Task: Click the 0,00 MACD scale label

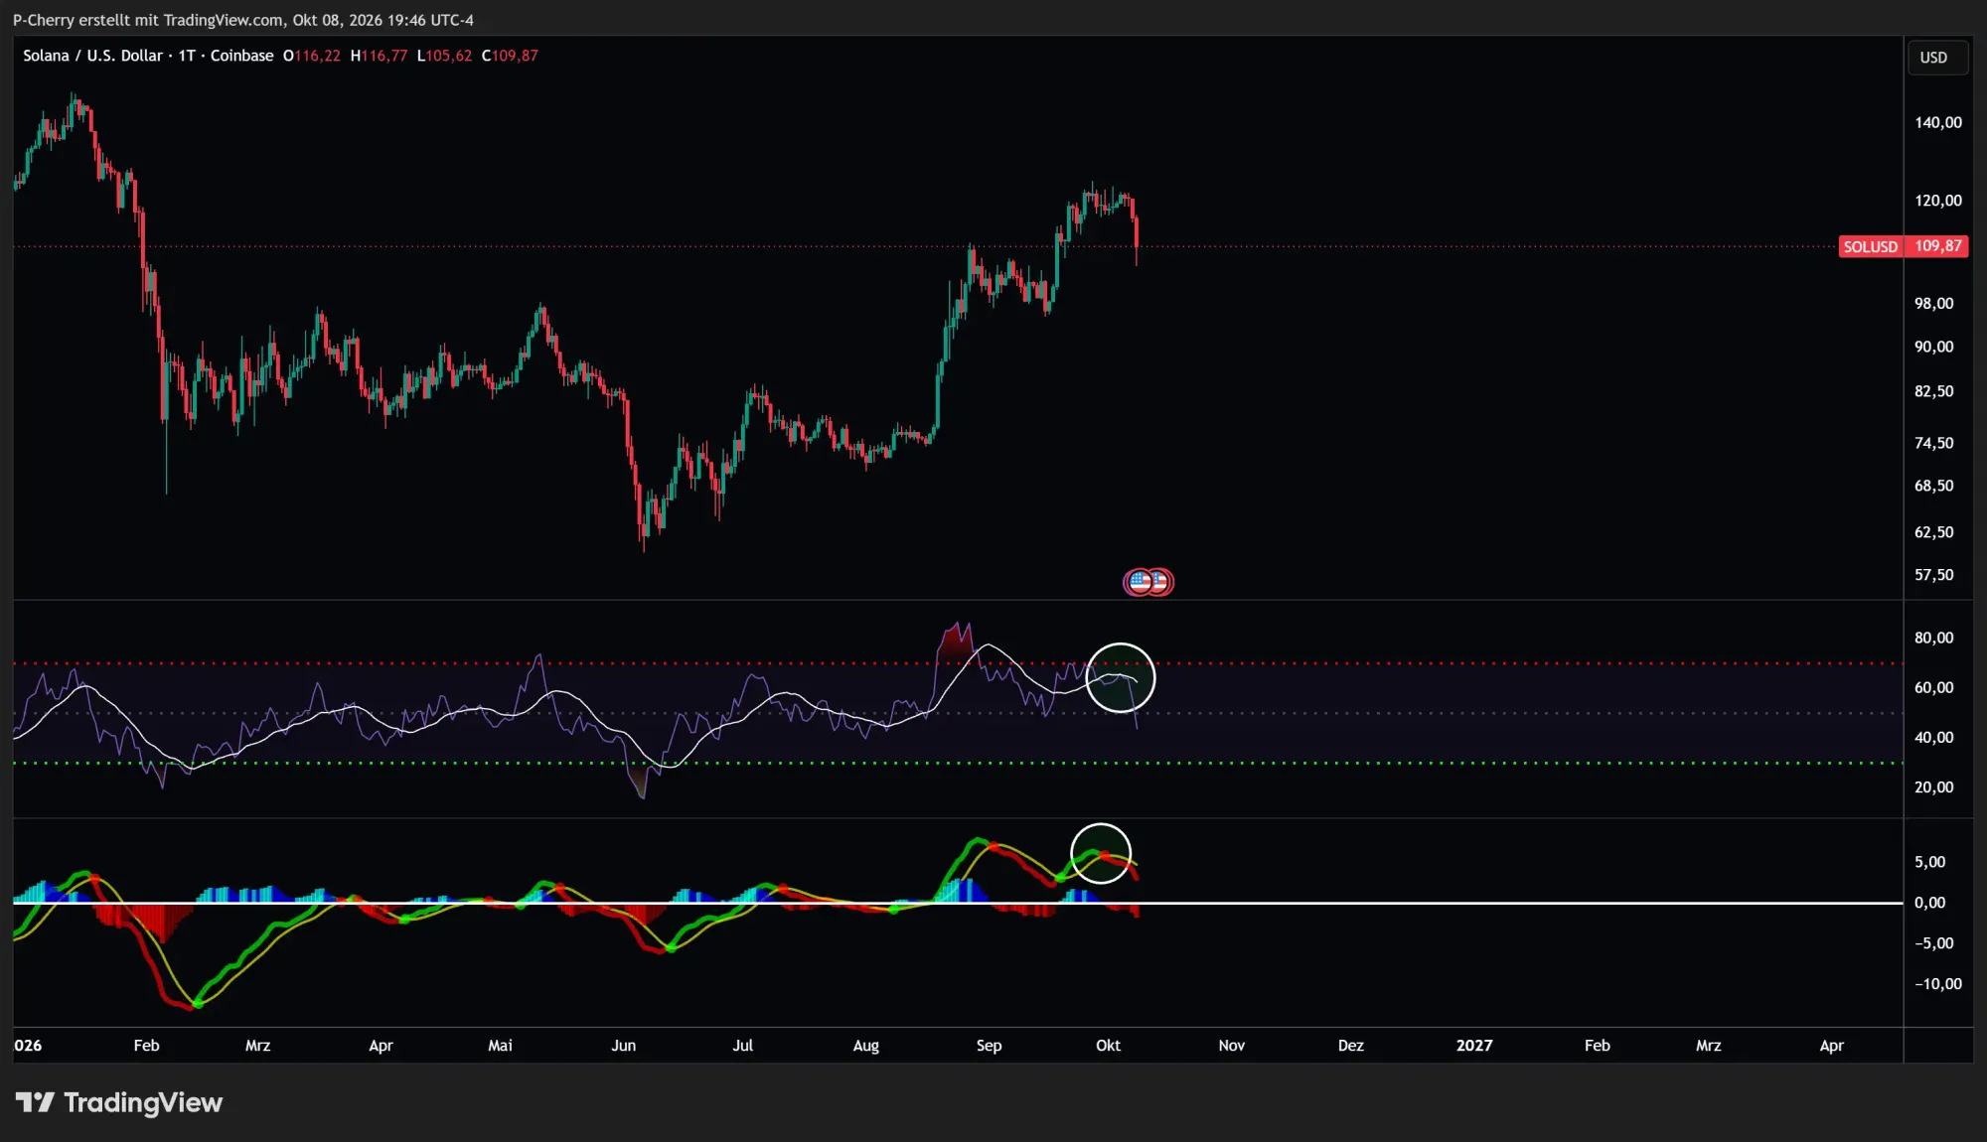Action: tap(1929, 903)
